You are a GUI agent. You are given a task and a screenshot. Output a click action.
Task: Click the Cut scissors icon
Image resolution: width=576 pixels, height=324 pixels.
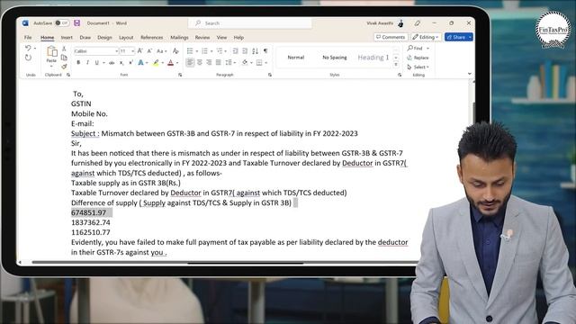(64, 49)
